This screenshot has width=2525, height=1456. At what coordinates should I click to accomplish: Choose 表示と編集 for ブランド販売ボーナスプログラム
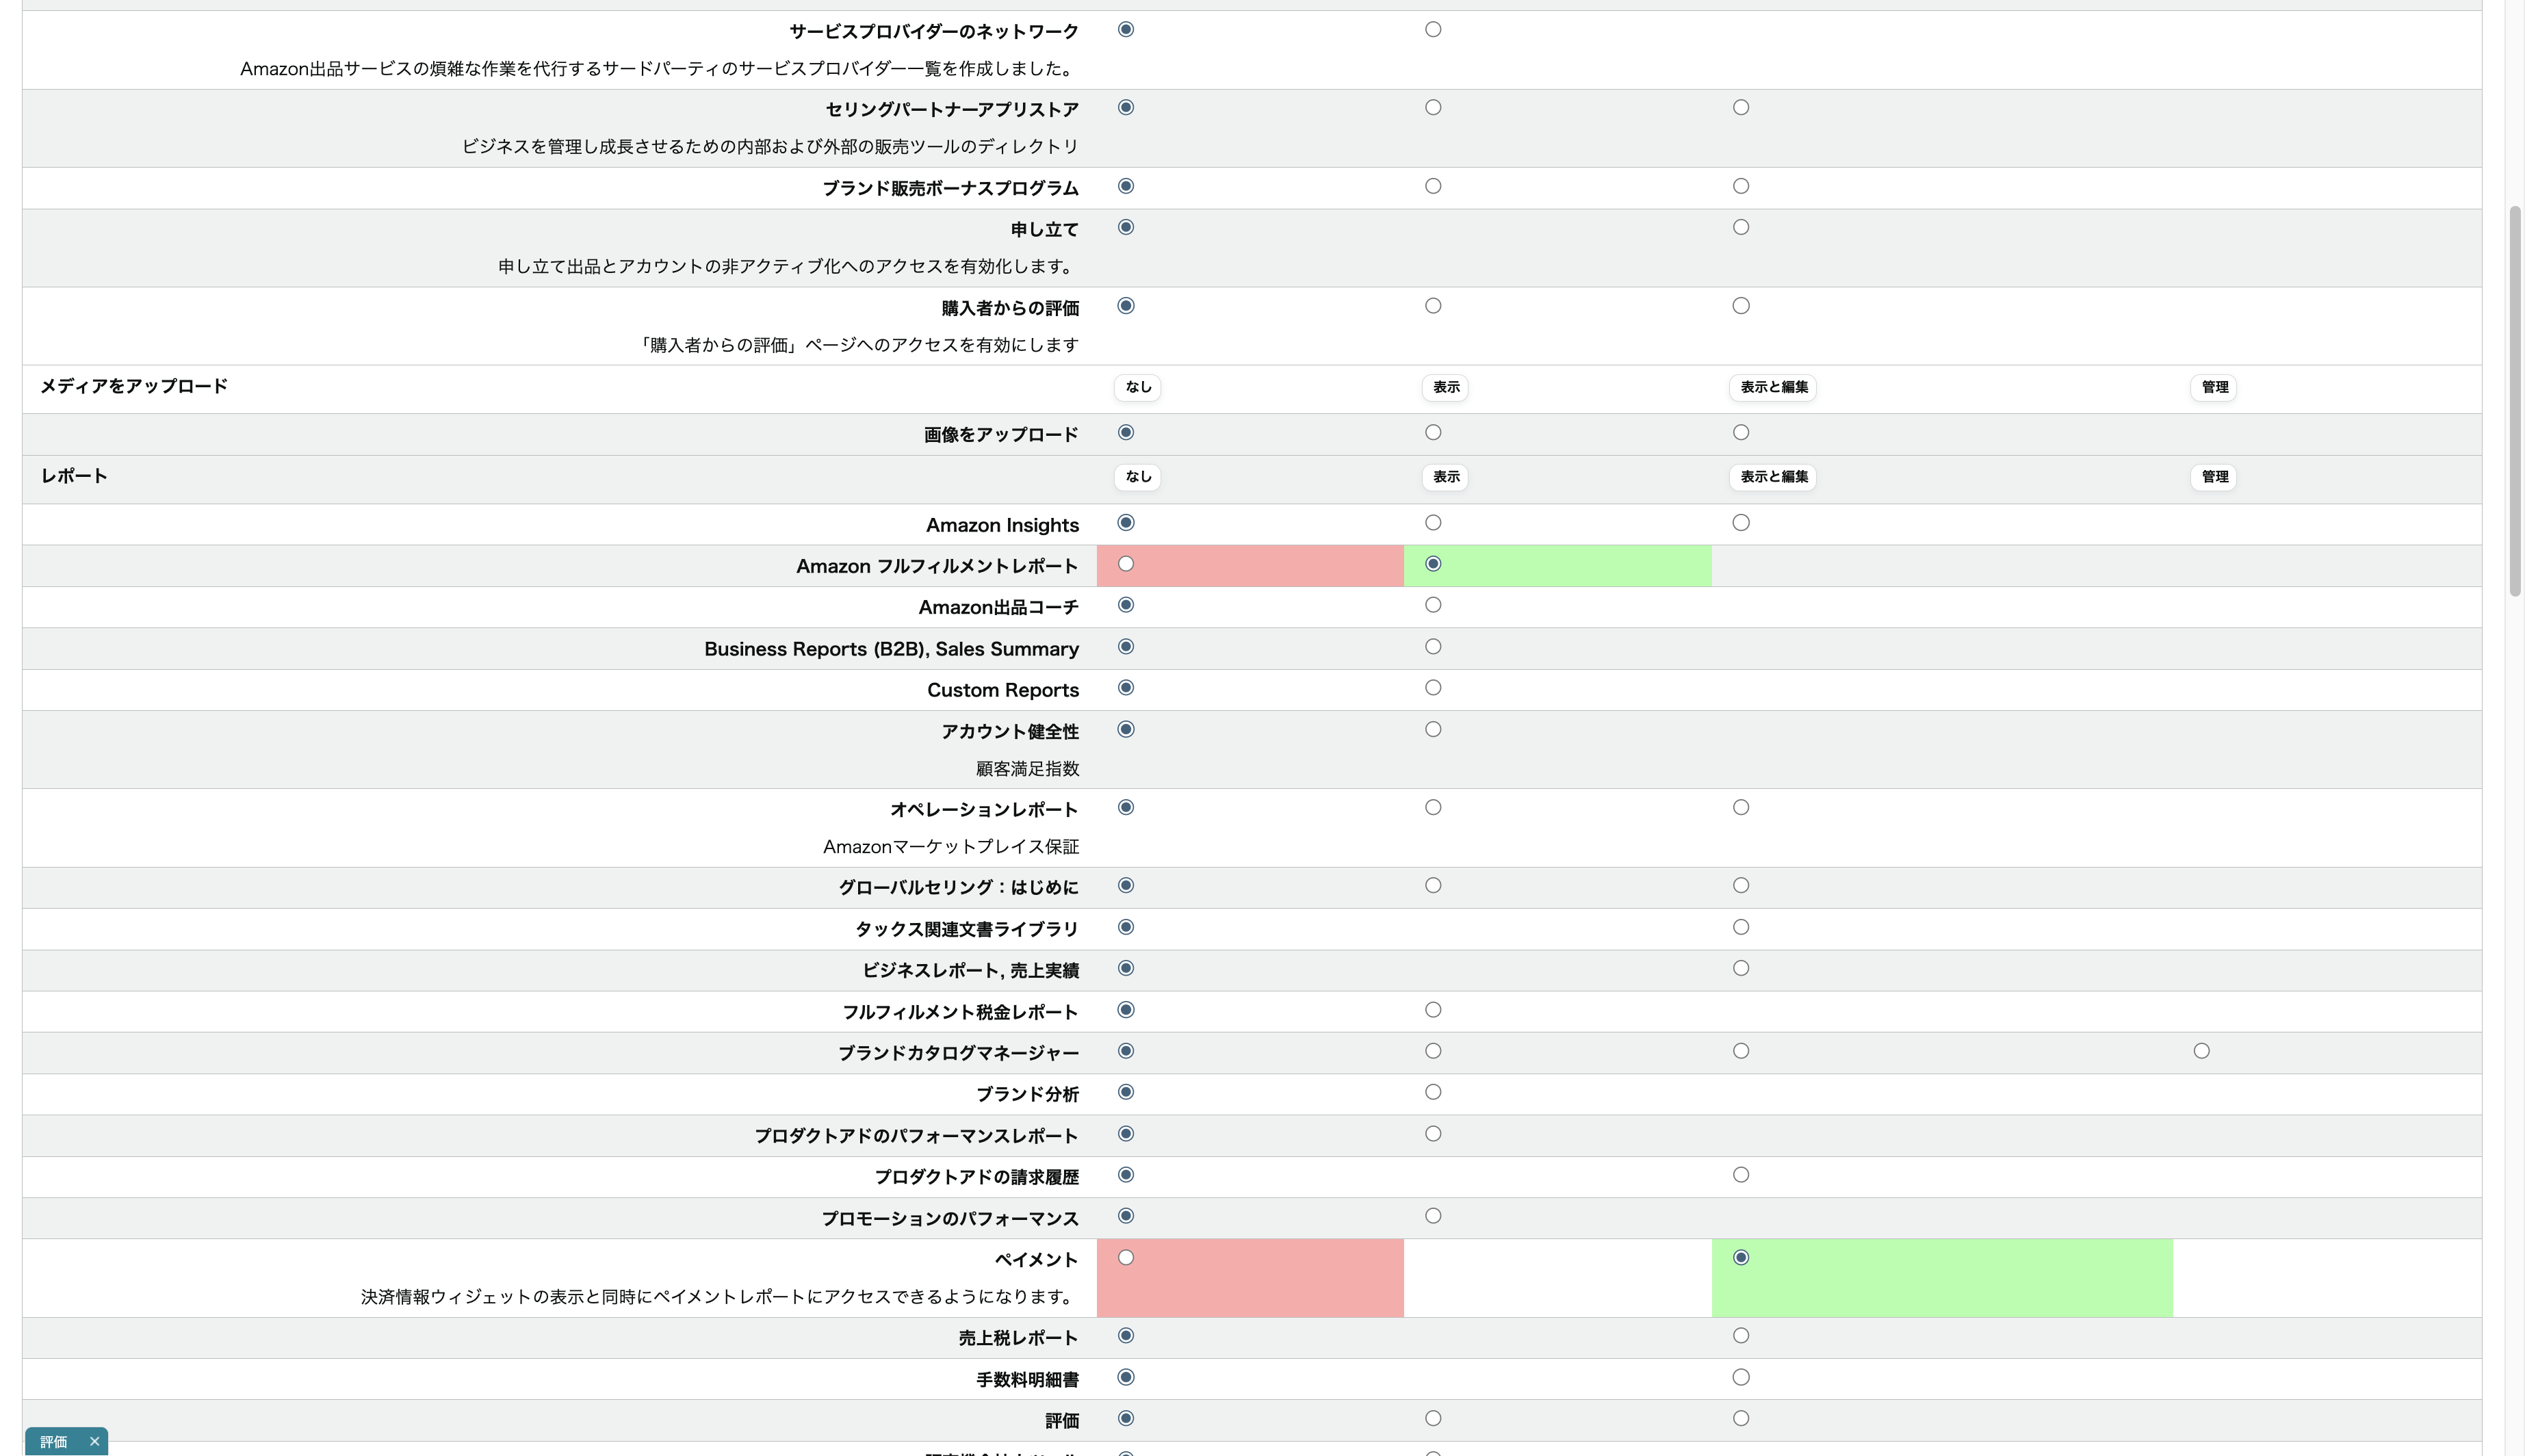pyautogui.click(x=1741, y=186)
